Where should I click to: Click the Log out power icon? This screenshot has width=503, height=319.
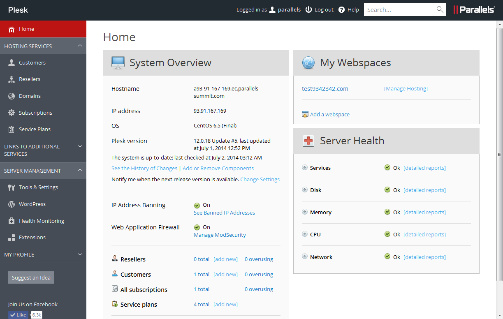click(x=308, y=9)
